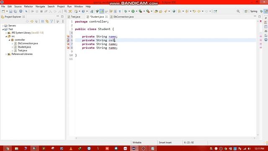
Task: Open the Project Explorer View Menu
Action: click(x=63, y=21)
